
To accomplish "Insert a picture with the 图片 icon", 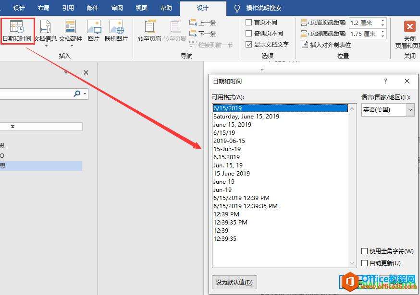I will [x=94, y=27].
